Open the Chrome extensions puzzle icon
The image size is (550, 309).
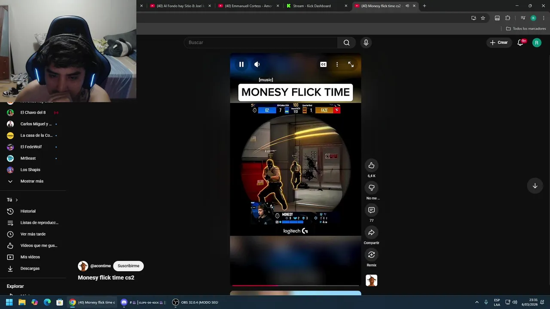click(507, 18)
